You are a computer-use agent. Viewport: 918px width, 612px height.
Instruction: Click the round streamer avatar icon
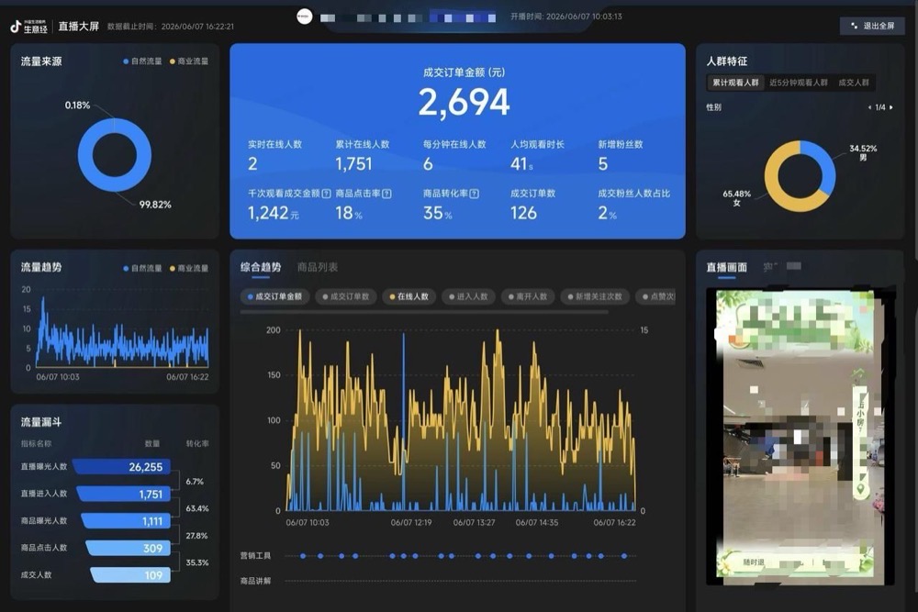tap(305, 17)
